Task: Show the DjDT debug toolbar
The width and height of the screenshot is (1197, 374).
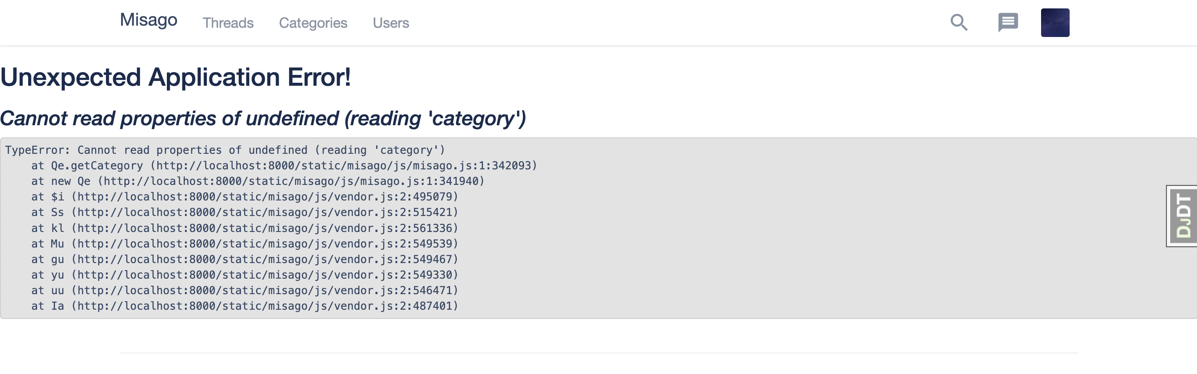Action: click(x=1183, y=216)
